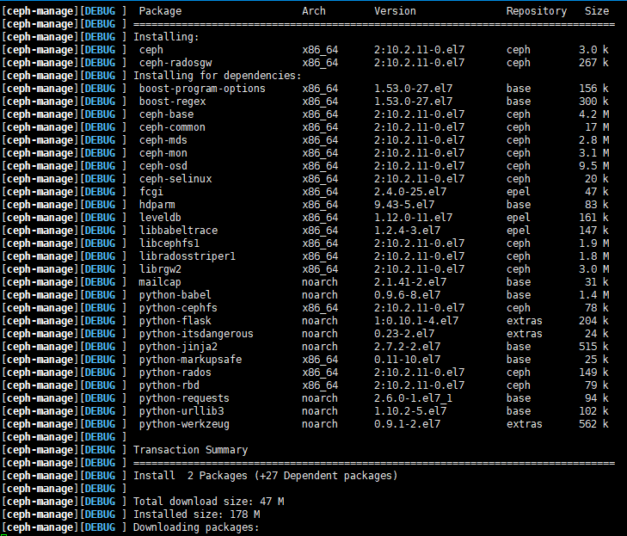
Task: Select the 'ceph-radosgw' package name
Action: (175, 63)
